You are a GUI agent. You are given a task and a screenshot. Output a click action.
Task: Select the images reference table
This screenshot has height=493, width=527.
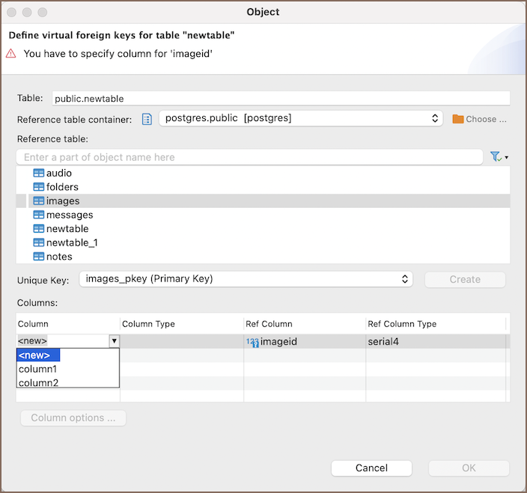[x=63, y=200]
